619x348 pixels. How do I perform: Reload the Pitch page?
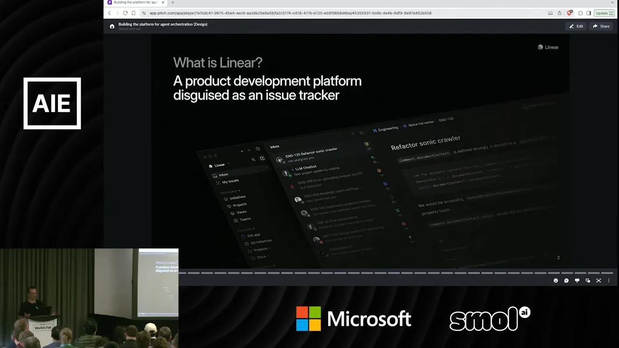[x=125, y=13]
